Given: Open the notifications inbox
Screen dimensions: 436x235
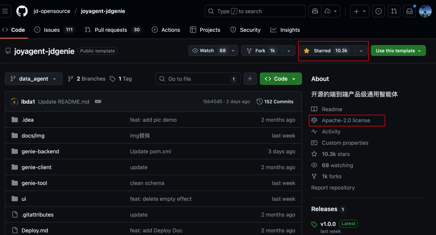Looking at the screenshot, I should pos(410,11).
